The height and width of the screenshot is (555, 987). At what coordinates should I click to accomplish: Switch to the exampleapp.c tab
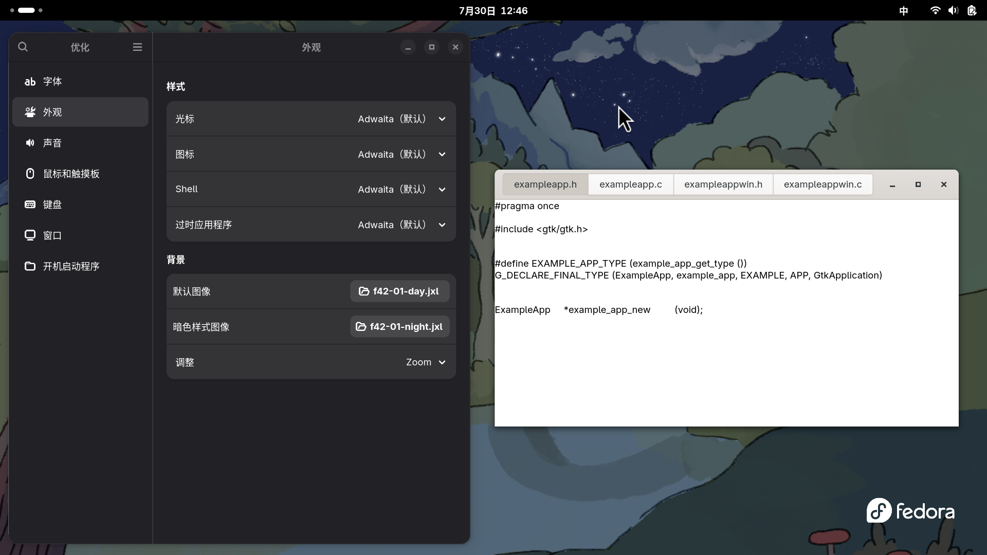pos(630,184)
